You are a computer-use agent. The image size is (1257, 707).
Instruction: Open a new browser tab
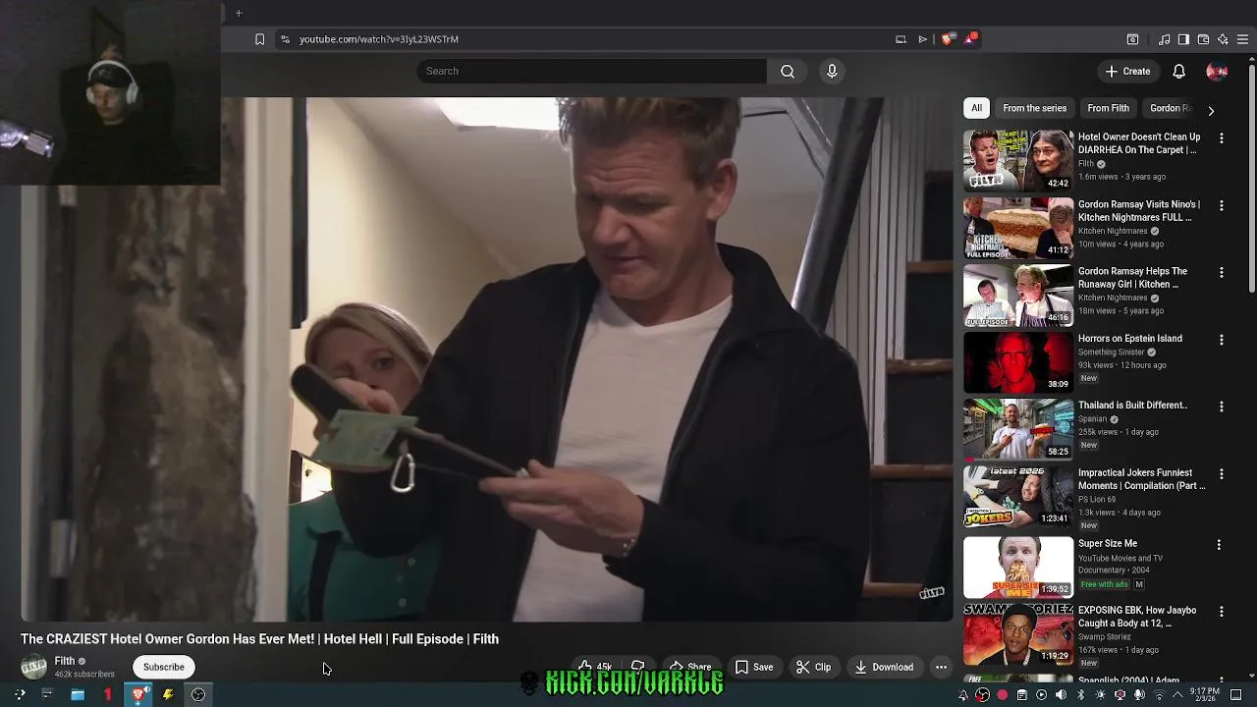click(238, 13)
